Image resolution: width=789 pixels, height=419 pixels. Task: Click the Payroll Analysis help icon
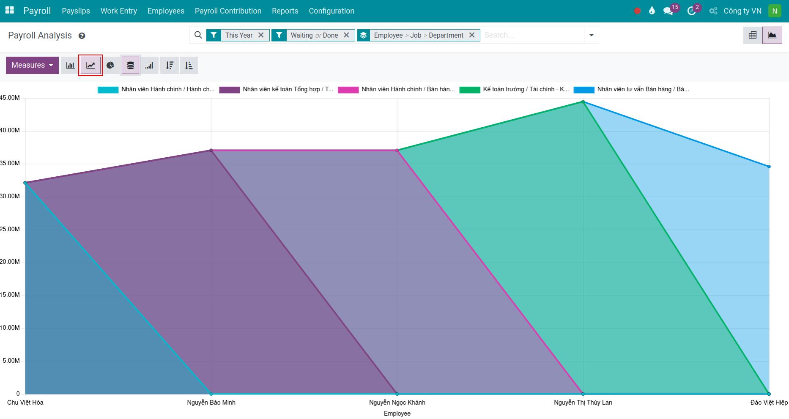(82, 36)
